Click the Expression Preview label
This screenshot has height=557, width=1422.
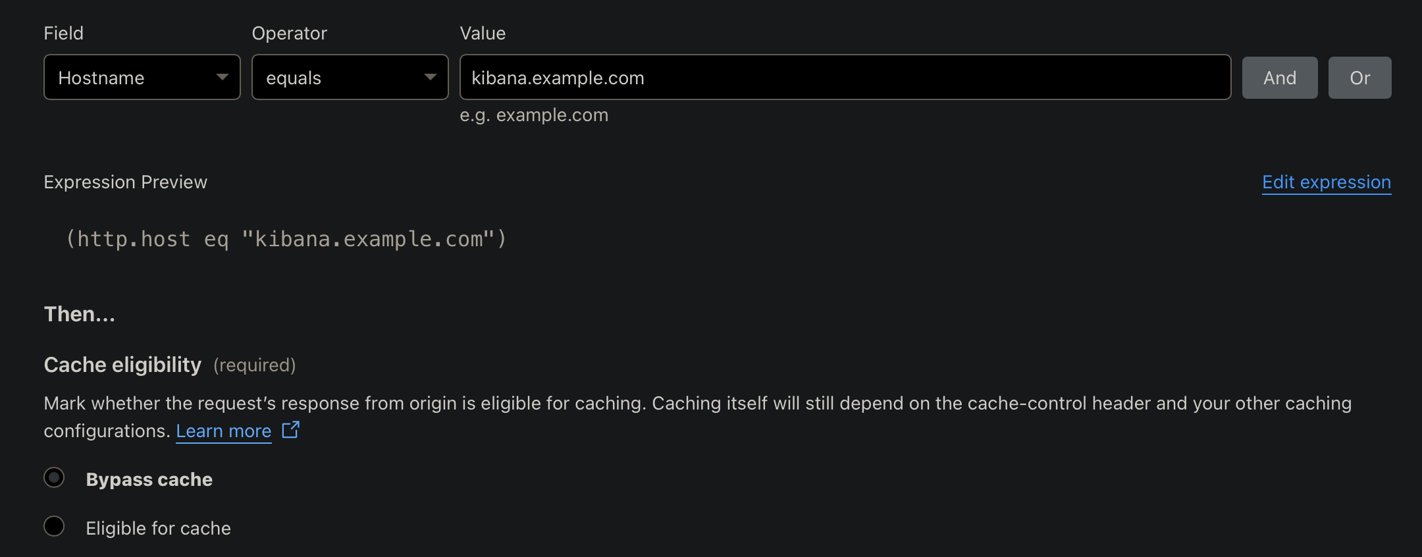pos(125,182)
